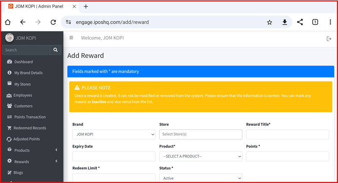This screenshot has width=338, height=183.
Task: Open Dashboard from the sidebar
Action: [x=23, y=62]
